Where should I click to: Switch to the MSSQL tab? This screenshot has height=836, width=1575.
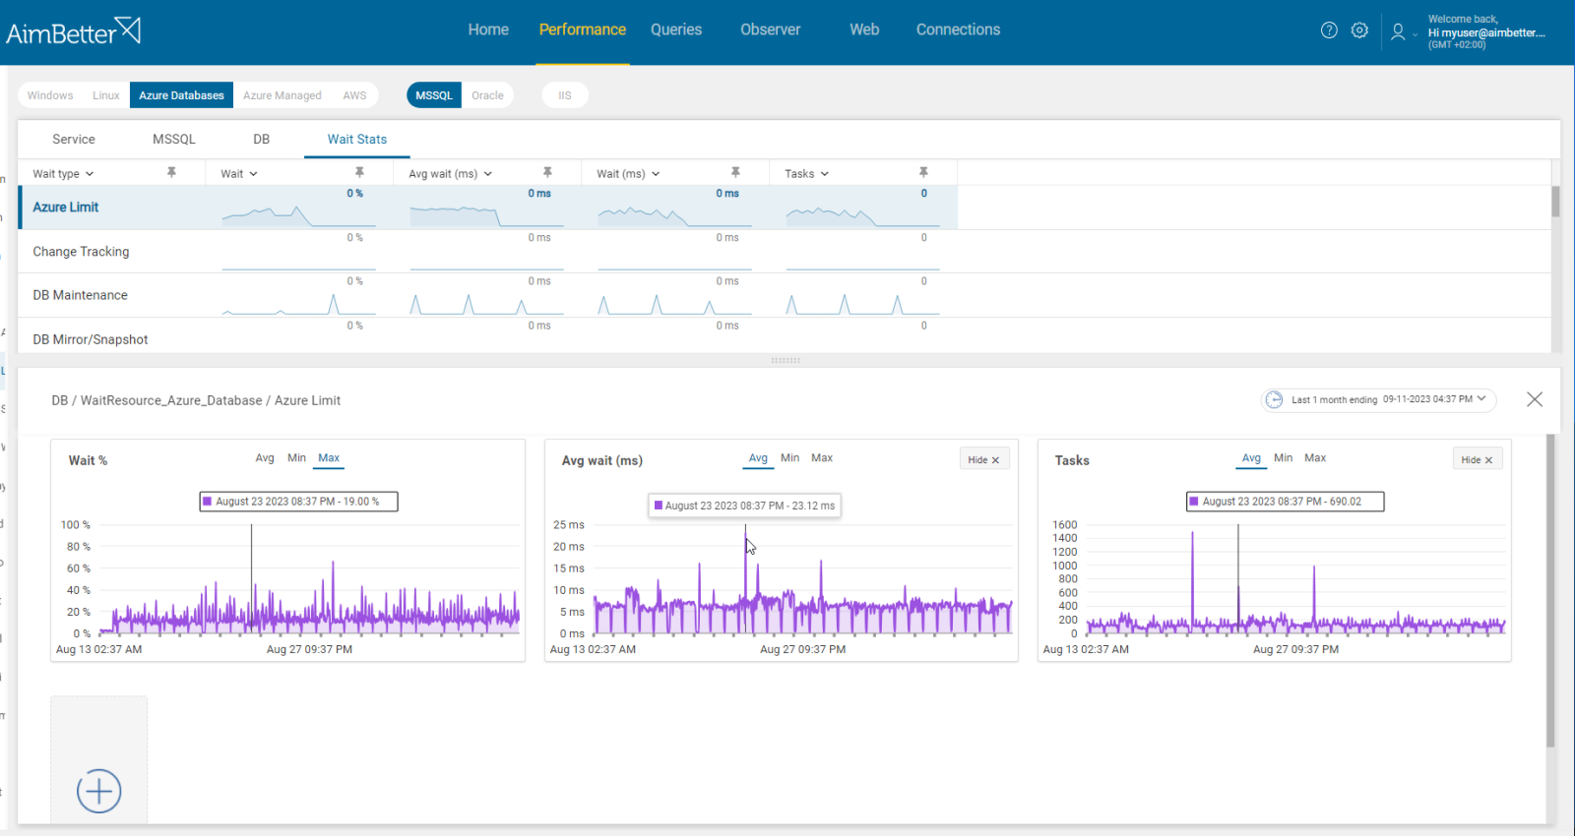(174, 140)
